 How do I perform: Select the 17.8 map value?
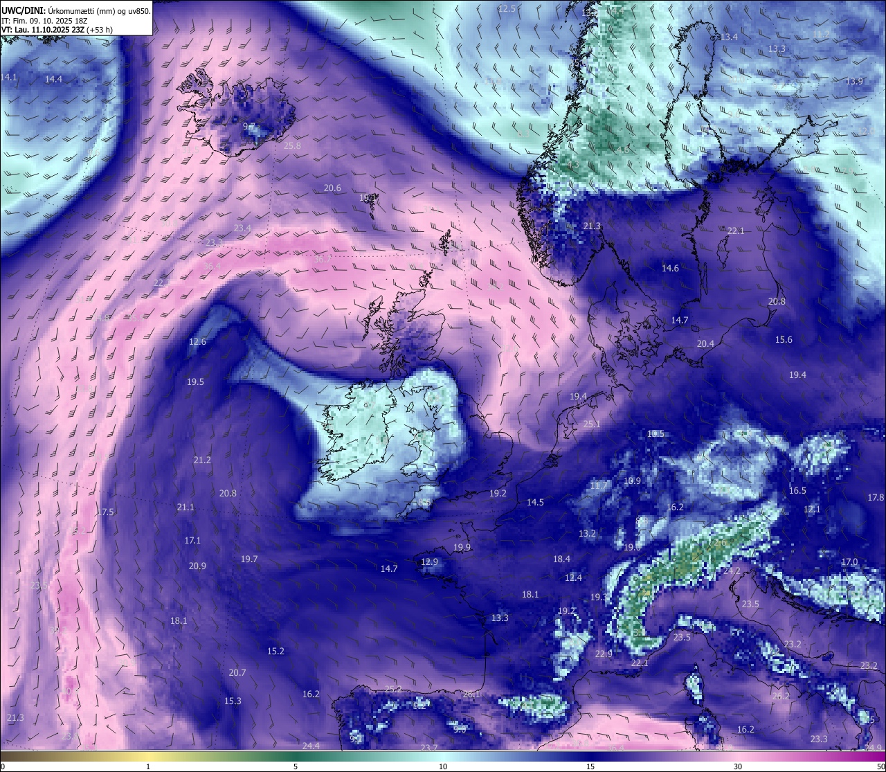coord(876,498)
